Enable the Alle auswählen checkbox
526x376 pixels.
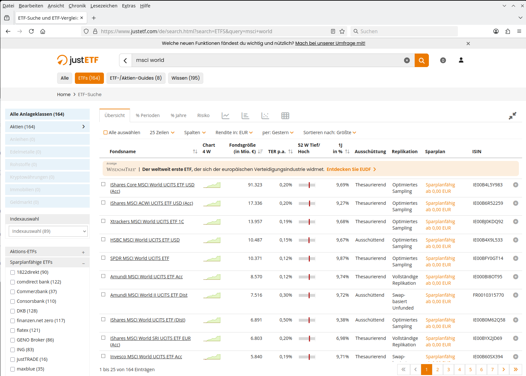click(x=106, y=133)
